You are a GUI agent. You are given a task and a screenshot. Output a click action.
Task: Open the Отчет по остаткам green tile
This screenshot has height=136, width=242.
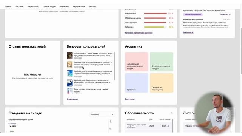(161, 62)
